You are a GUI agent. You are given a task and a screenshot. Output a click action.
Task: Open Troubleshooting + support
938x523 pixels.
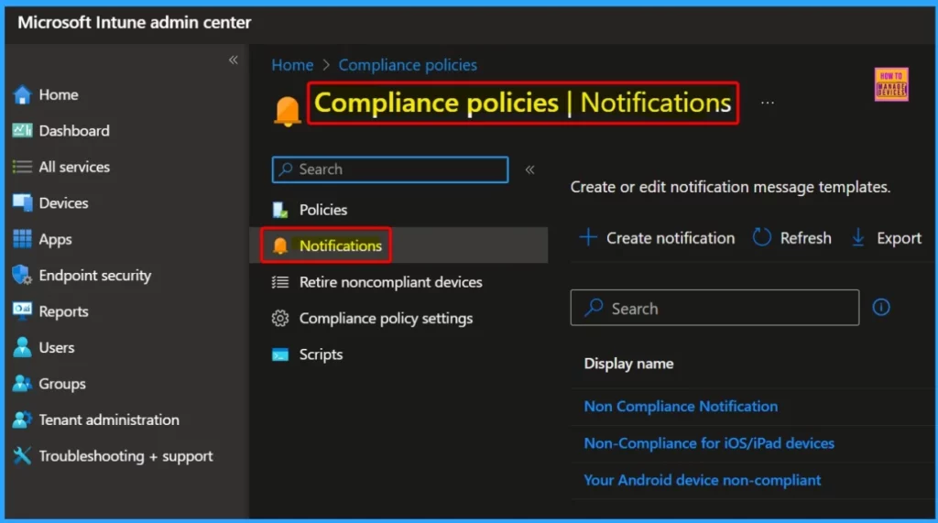125,456
